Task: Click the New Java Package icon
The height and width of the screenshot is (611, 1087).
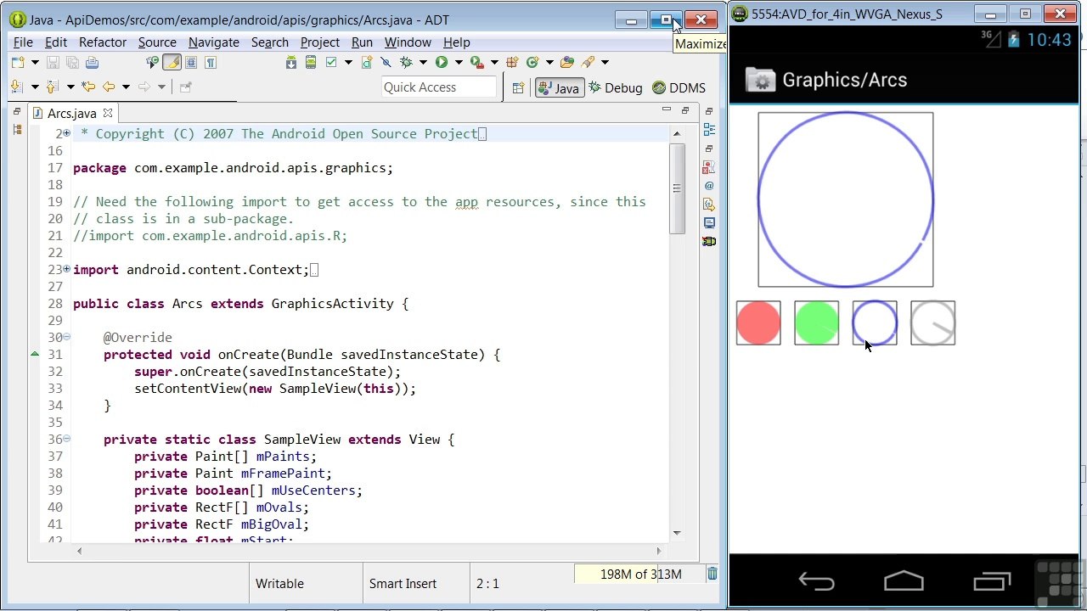Action: pyautogui.click(x=512, y=62)
